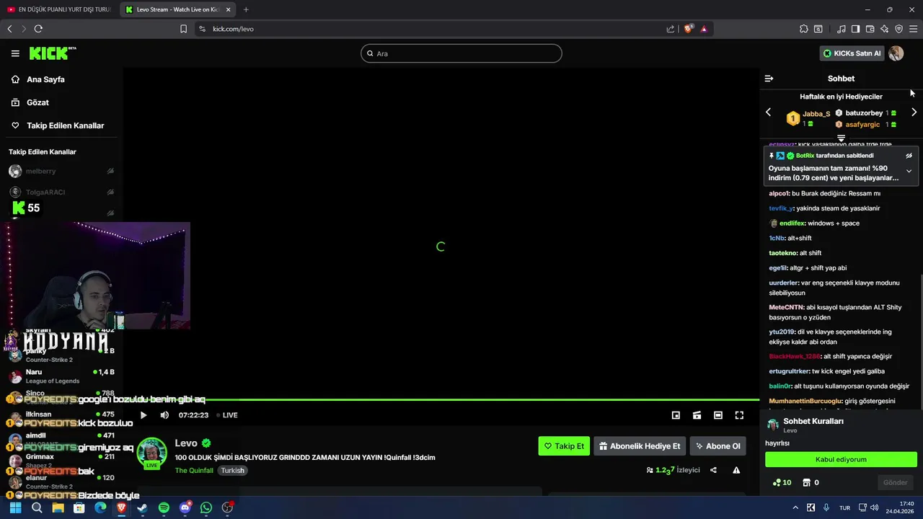The height and width of the screenshot is (519, 923).
Task: Click the Ara search field
Action: pos(461,53)
